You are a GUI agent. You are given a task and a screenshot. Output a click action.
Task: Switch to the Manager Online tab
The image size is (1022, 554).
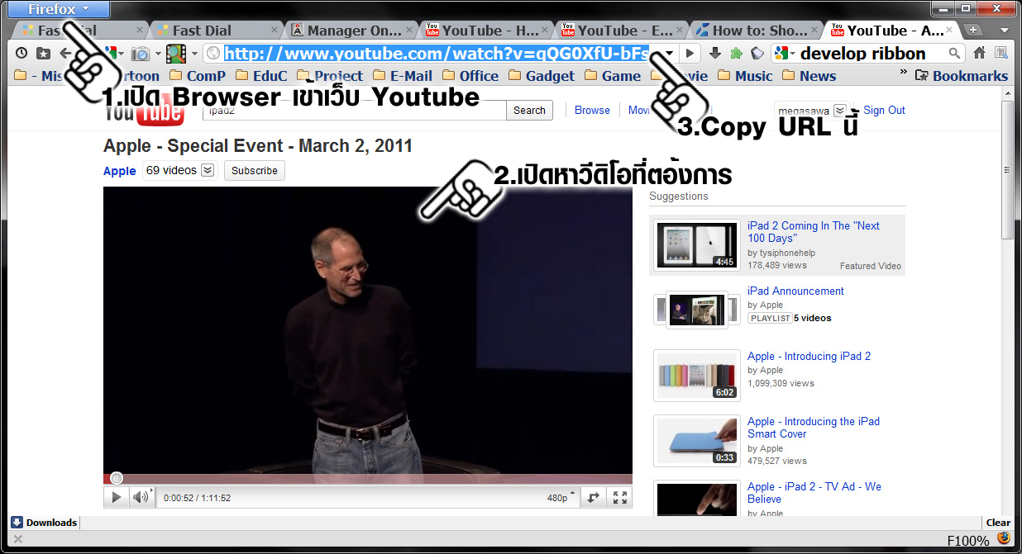[x=353, y=31]
